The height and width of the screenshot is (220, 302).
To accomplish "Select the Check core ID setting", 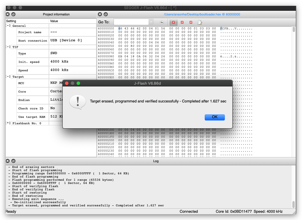I will point(31,109).
